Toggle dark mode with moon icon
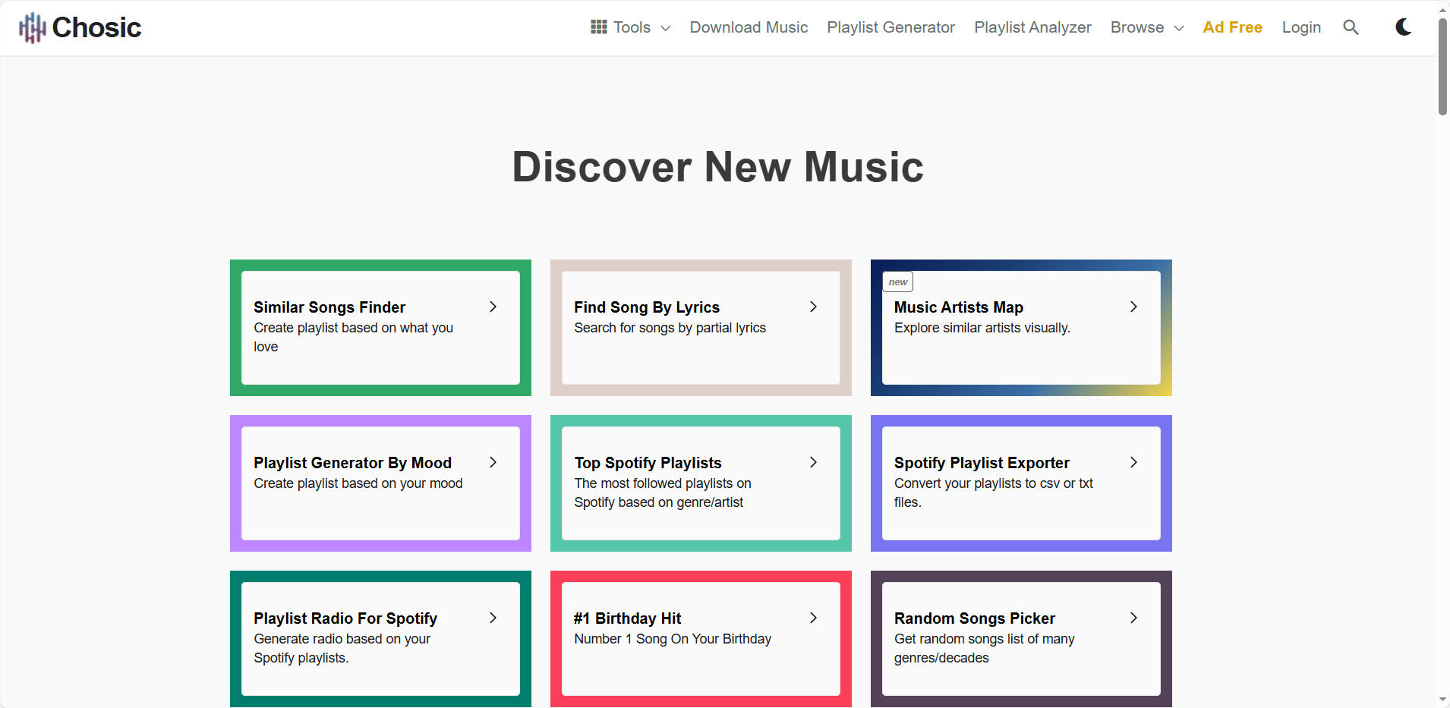1450x708 pixels. [x=1403, y=27]
